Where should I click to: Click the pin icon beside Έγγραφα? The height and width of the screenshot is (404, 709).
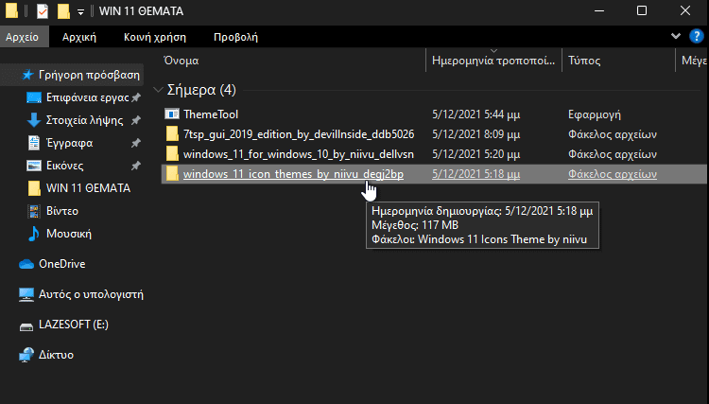click(x=135, y=143)
